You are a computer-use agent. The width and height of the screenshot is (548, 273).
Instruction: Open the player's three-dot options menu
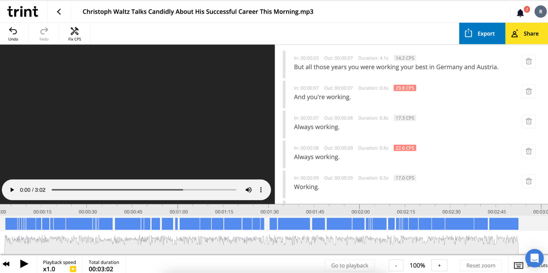click(261, 190)
